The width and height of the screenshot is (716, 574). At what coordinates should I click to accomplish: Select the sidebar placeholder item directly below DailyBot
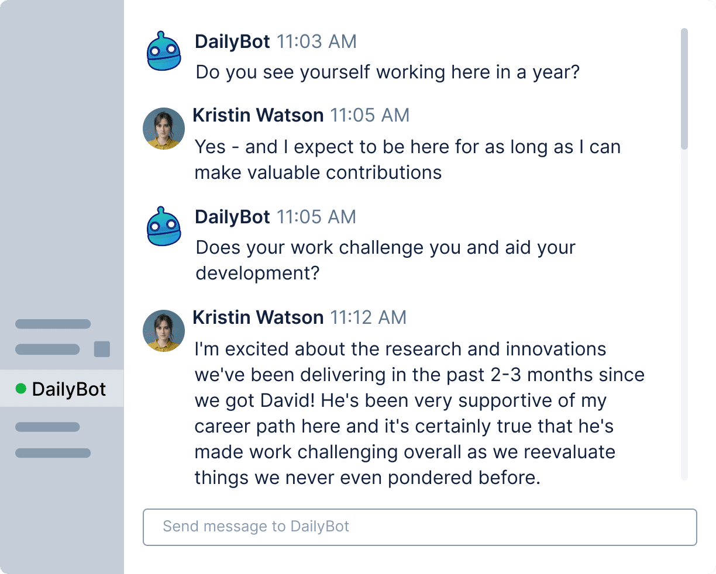pyautogui.click(x=47, y=427)
